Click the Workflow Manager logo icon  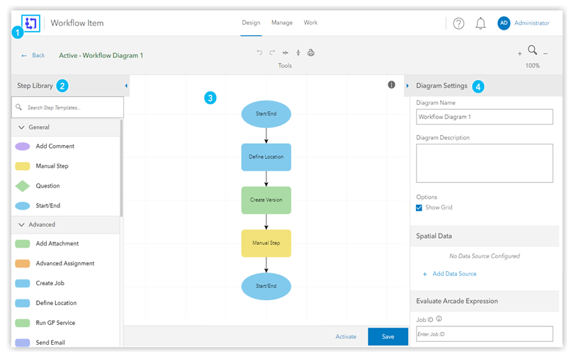[31, 23]
